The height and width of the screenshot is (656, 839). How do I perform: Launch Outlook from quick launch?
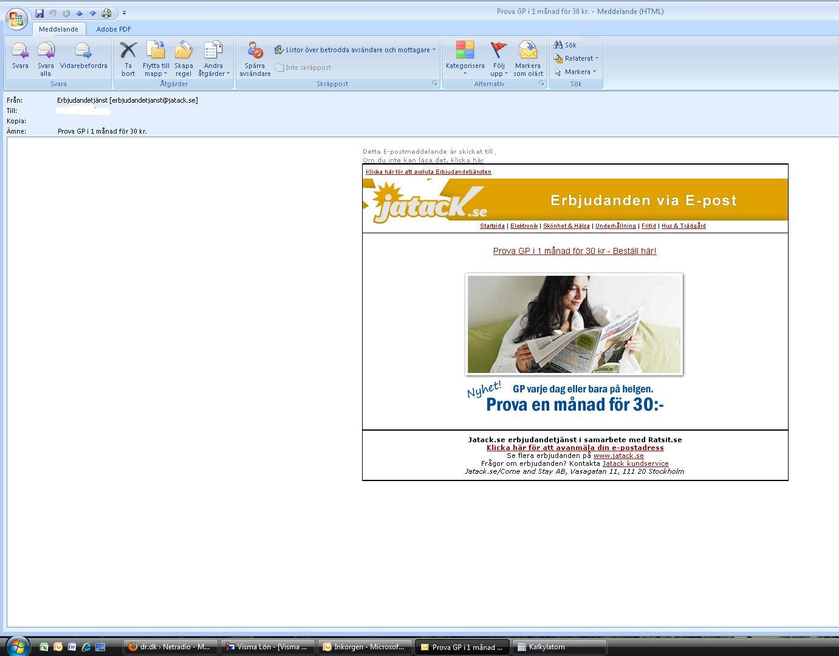(x=58, y=647)
